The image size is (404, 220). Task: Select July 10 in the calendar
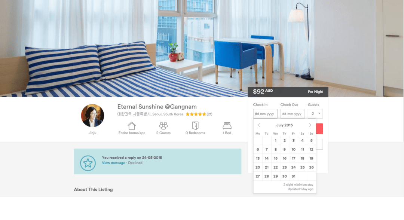click(294, 149)
